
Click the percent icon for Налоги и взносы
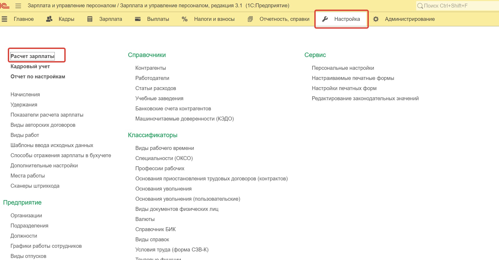pyautogui.click(x=185, y=19)
